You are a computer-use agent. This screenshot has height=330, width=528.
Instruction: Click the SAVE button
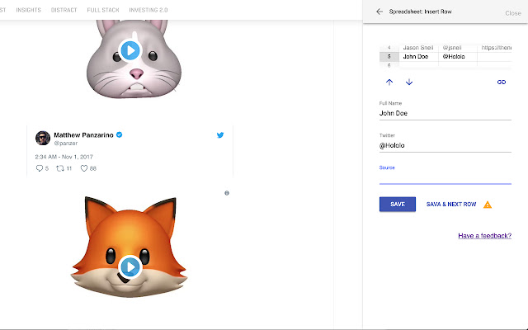point(398,204)
